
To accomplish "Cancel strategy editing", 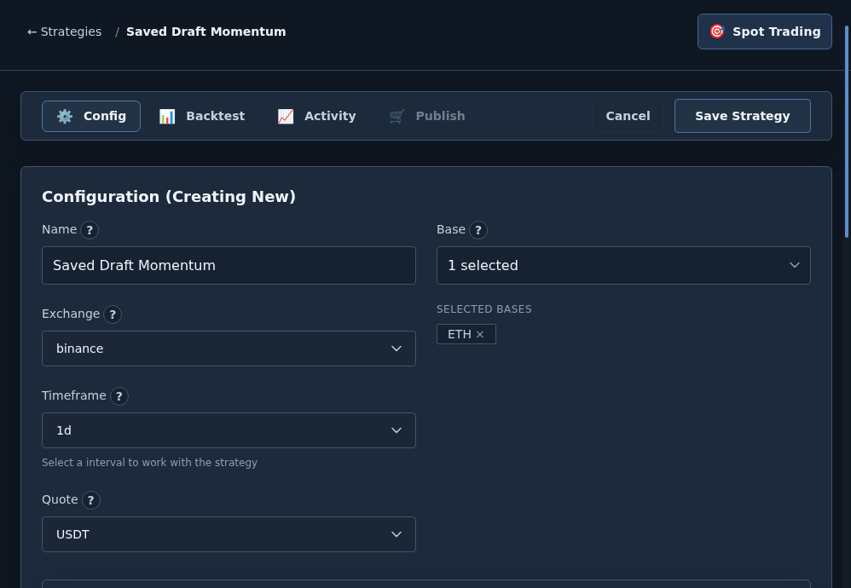I will tap(628, 116).
